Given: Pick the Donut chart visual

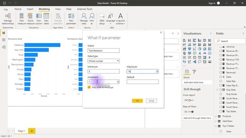Looking at the screenshot, I should click(204, 49).
